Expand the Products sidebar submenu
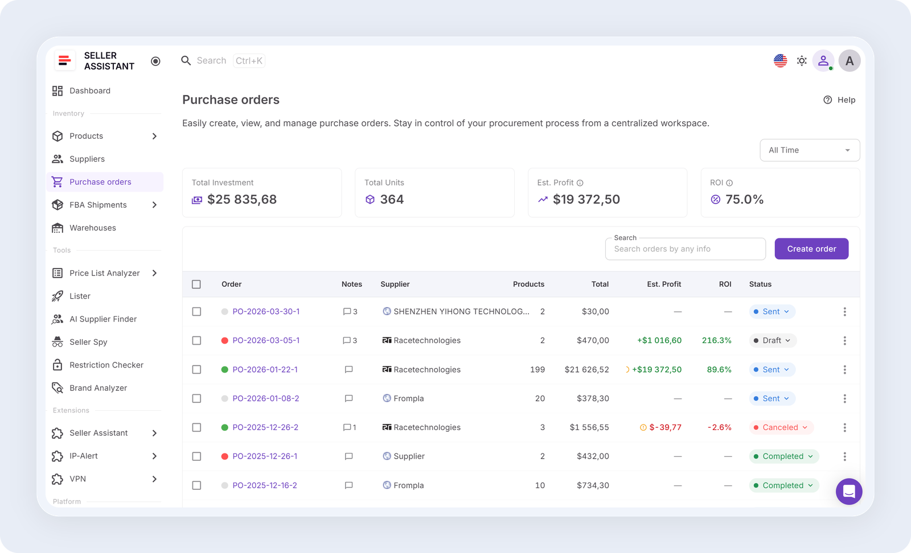The height and width of the screenshot is (553, 911). [x=154, y=136]
